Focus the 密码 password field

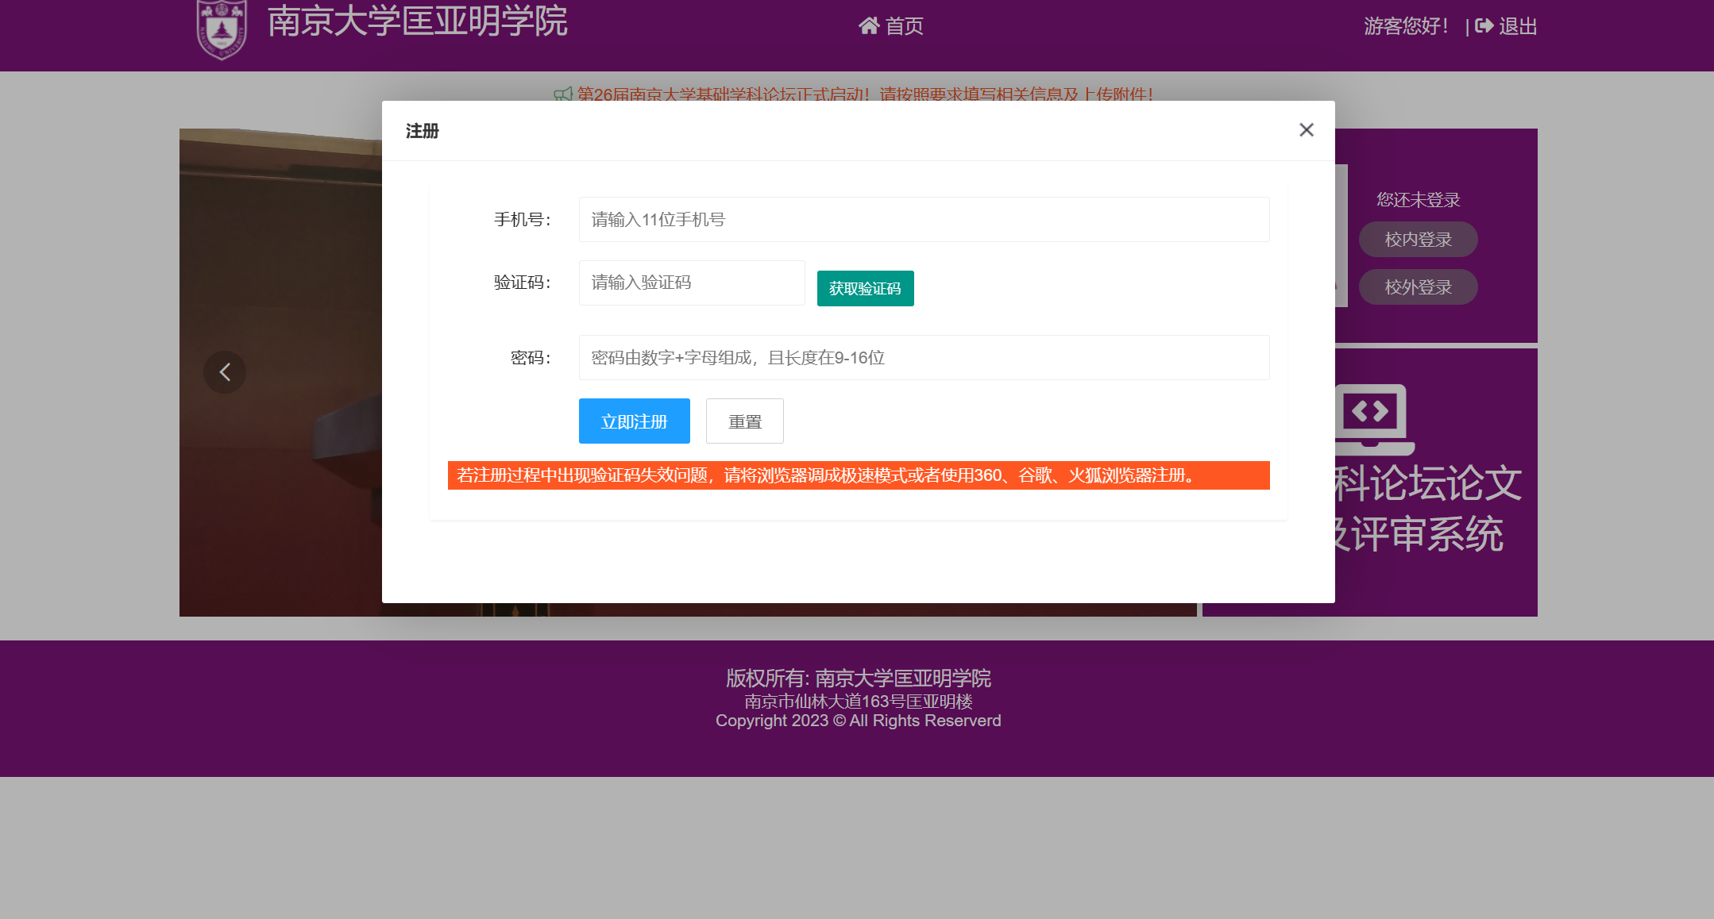924,358
